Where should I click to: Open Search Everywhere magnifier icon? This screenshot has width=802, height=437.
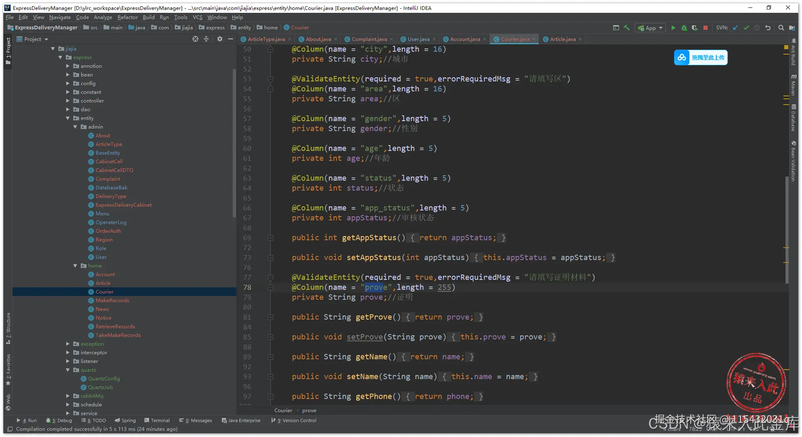[x=781, y=28]
